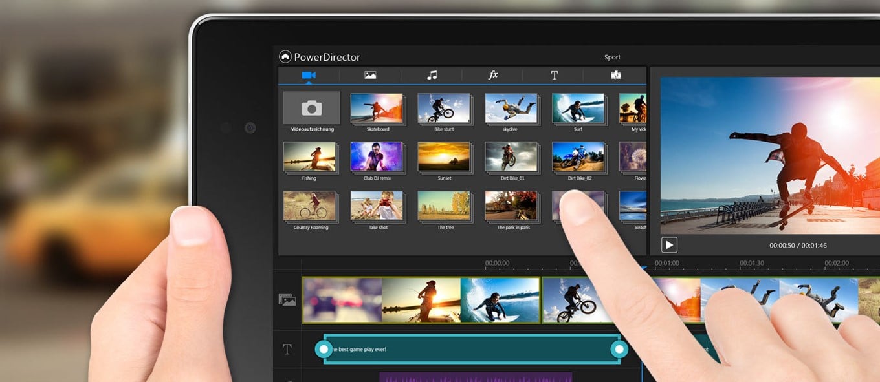
Task: Select The park in paris thumbnail
Action: 512,206
